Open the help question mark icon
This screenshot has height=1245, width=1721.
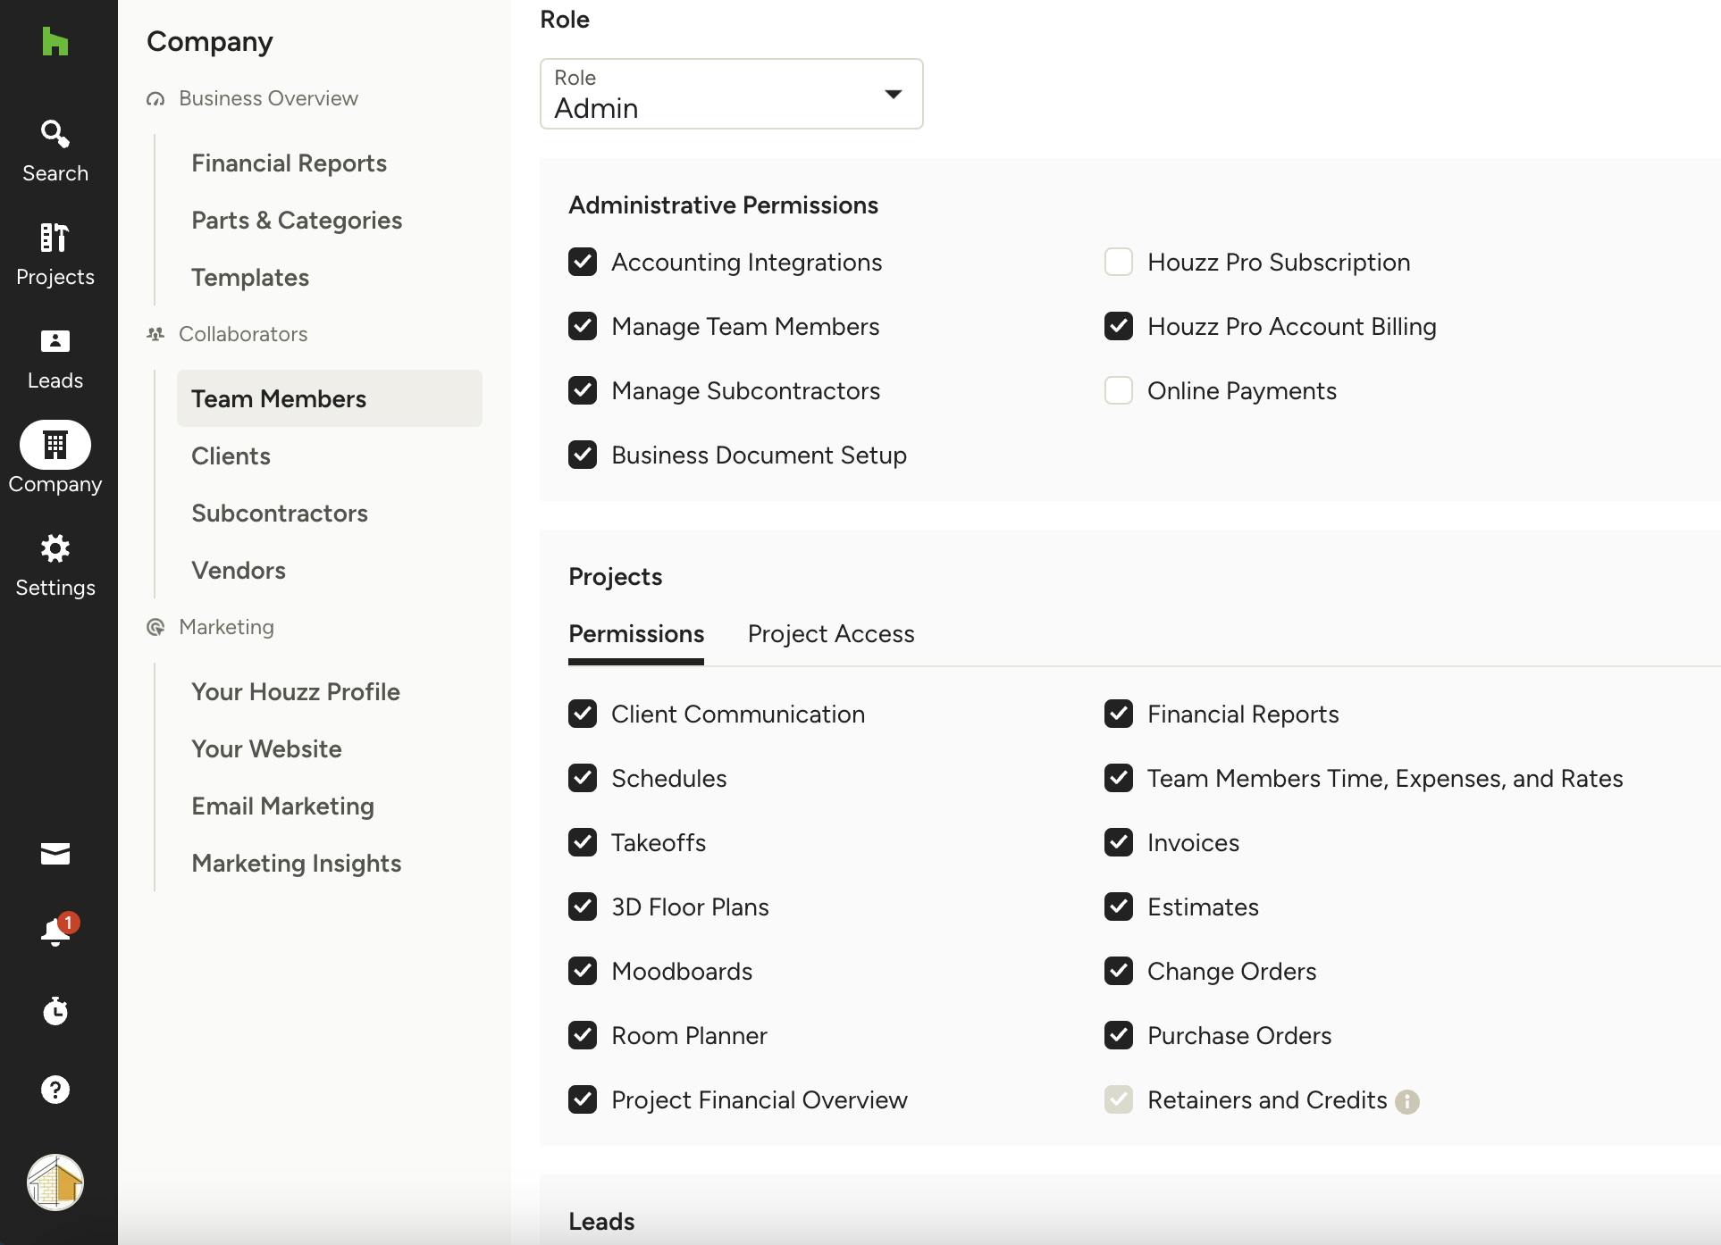55,1090
